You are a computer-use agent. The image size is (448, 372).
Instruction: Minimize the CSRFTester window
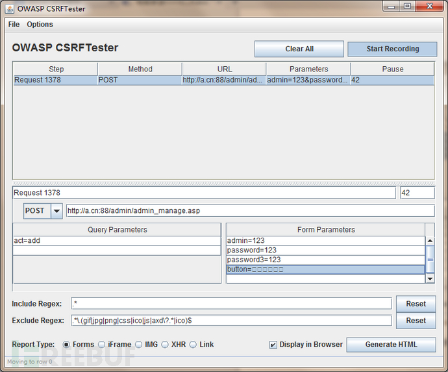click(x=392, y=6)
